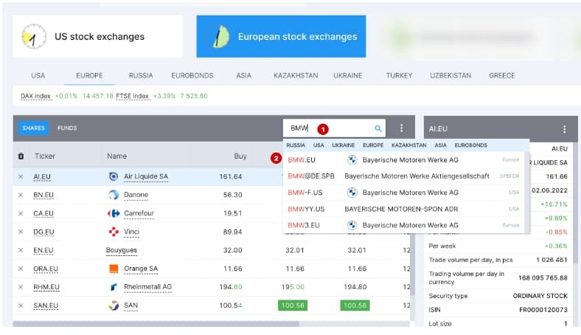Open the Danone name link
This screenshot has height=335, width=581.
coord(136,195)
